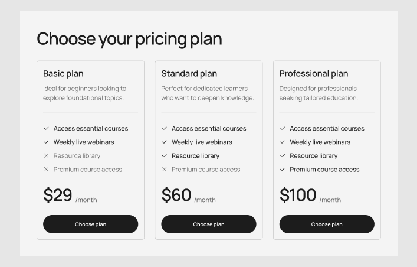The height and width of the screenshot is (267, 417).
Task: Click checkmark beside Standard Weekly live webinars
Action: (x=164, y=142)
